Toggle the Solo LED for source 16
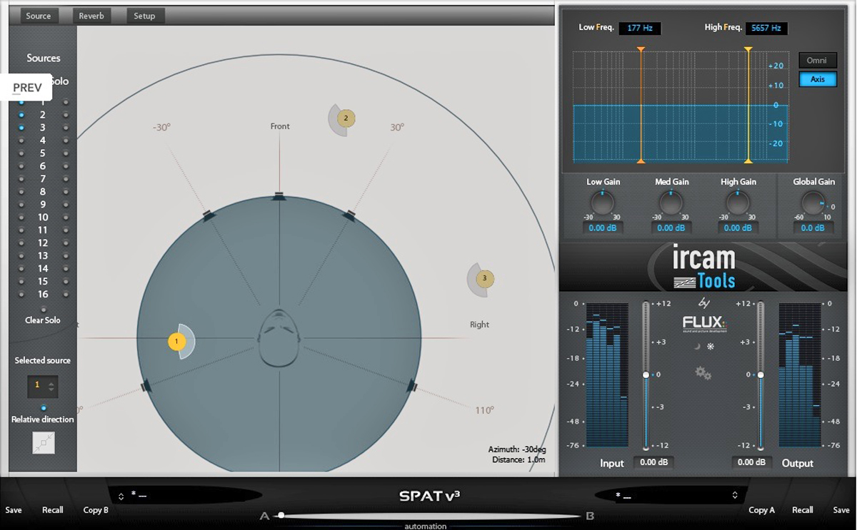The image size is (857, 530). click(x=66, y=294)
